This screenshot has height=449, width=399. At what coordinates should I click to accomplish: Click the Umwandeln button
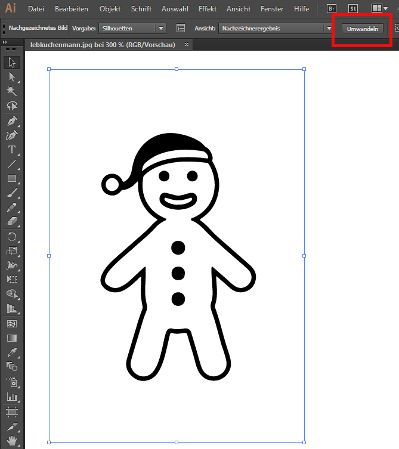coord(363,29)
